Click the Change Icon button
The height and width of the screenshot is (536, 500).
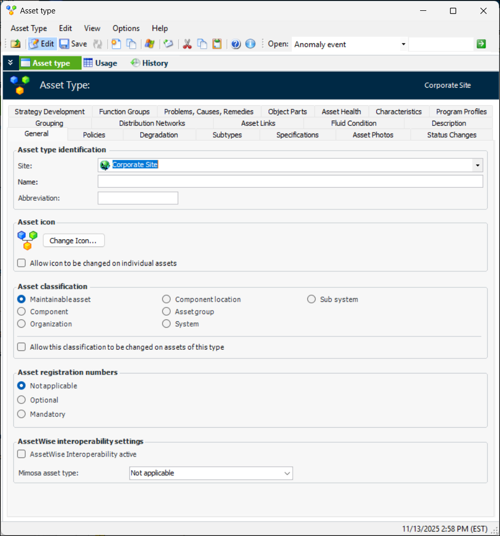[73, 241]
